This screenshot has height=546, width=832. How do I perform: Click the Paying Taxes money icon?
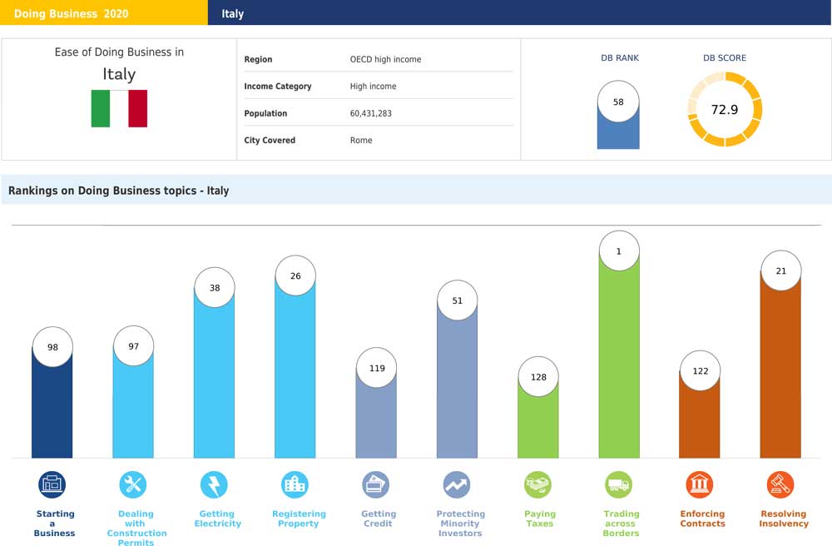tap(537, 484)
